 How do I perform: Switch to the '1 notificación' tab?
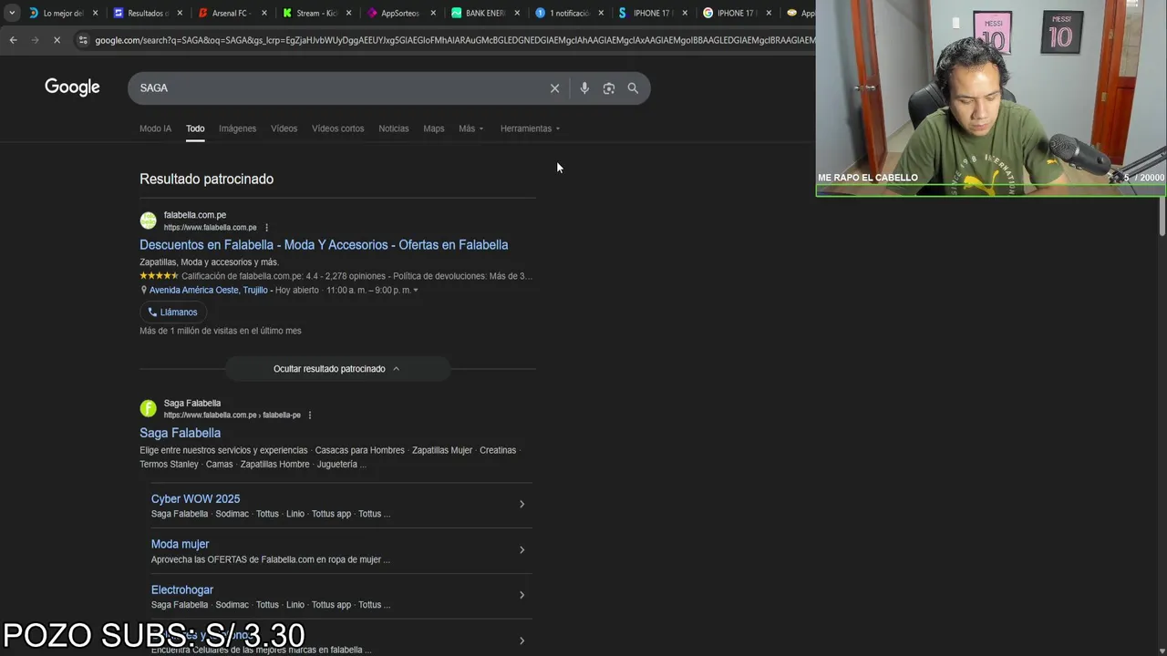569,14
